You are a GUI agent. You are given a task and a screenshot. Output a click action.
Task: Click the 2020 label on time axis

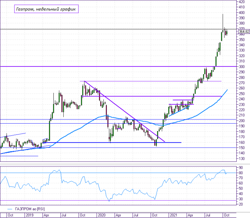point(102,215)
